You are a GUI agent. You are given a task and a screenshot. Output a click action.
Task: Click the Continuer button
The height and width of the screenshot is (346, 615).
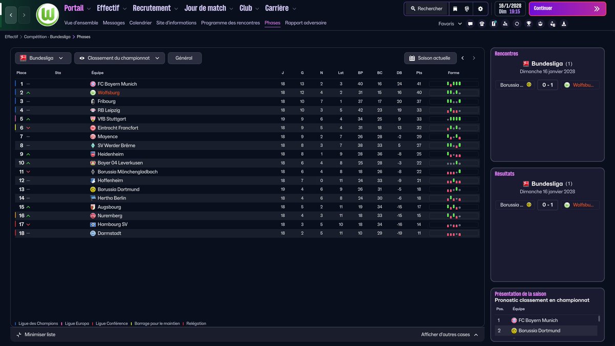click(567, 9)
